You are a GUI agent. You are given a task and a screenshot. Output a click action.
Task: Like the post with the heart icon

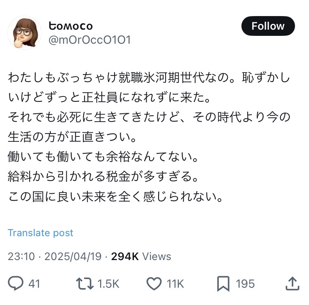[x=154, y=284]
